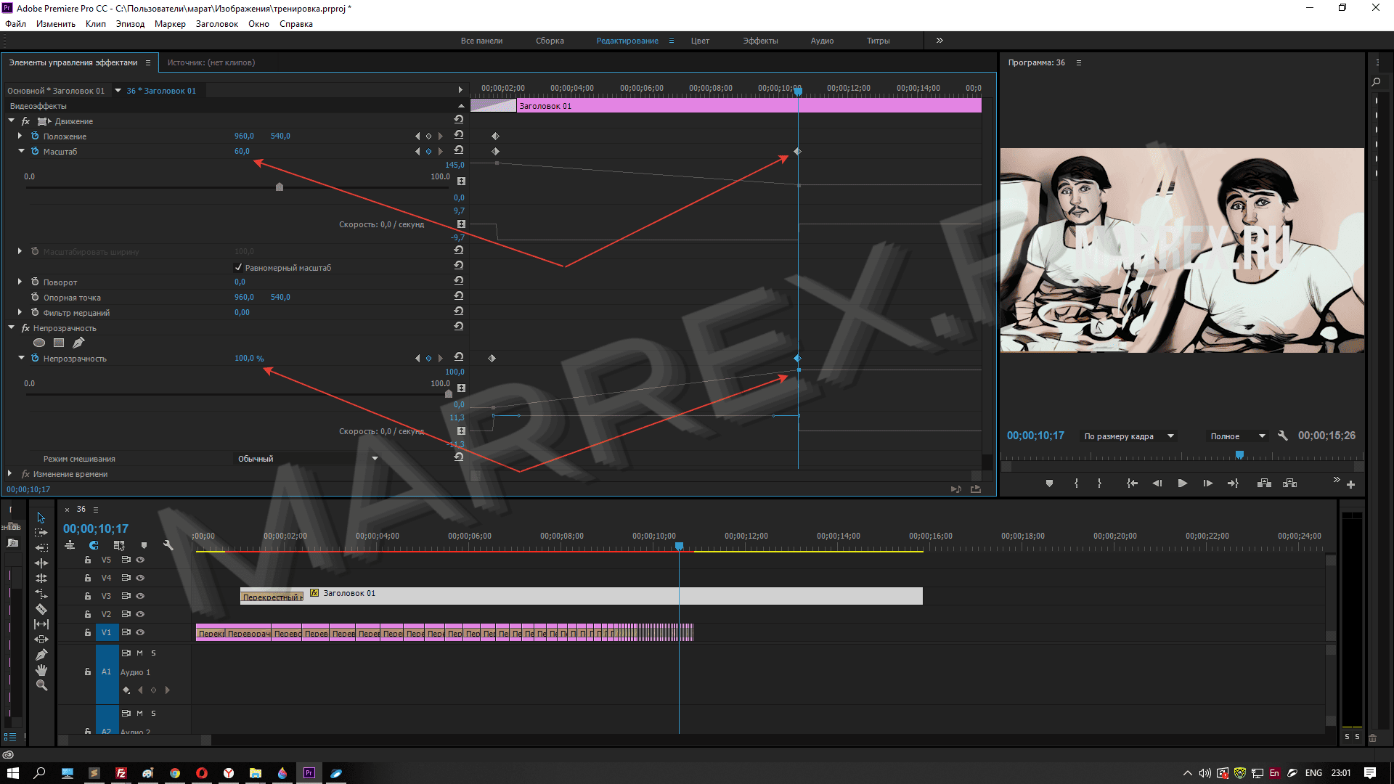The image size is (1394, 784).
Task: Go to In point in program monitor
Action: (1132, 483)
